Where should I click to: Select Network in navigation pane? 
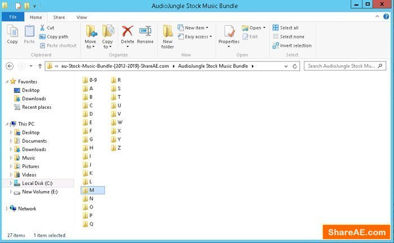coord(27,209)
